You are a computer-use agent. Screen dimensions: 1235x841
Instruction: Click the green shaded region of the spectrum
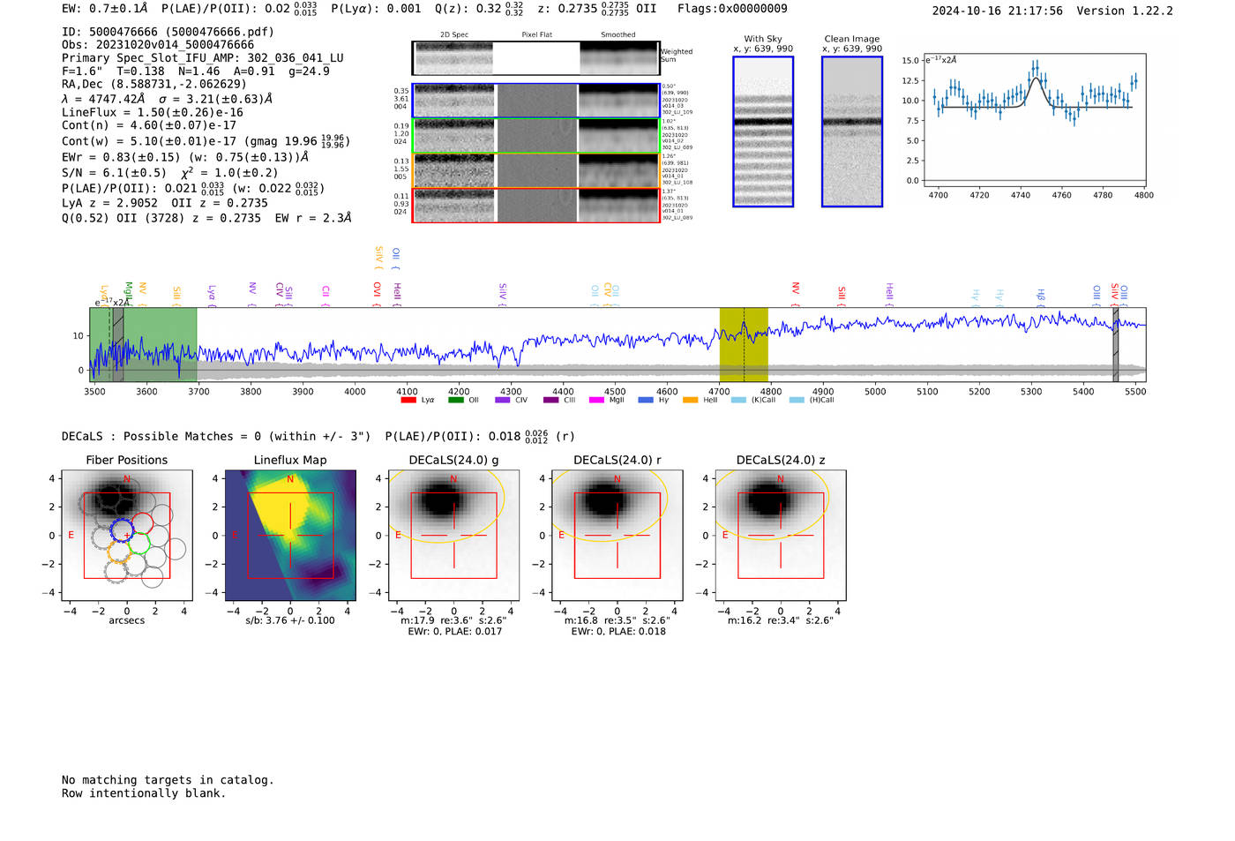[x=143, y=344]
